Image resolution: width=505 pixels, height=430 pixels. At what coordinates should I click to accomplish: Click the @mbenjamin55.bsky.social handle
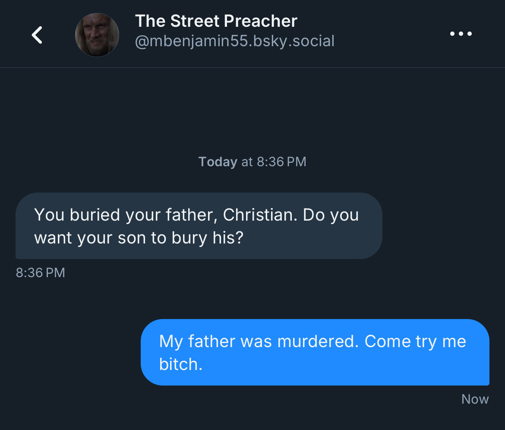point(235,41)
